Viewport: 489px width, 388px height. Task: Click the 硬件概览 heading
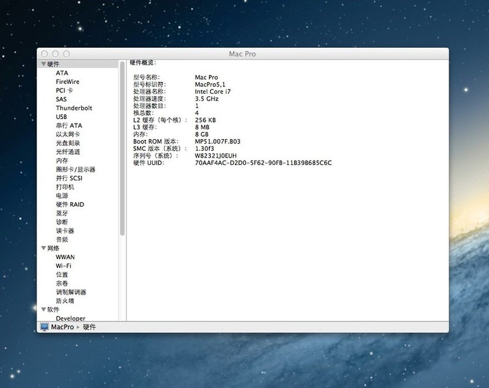pos(143,63)
